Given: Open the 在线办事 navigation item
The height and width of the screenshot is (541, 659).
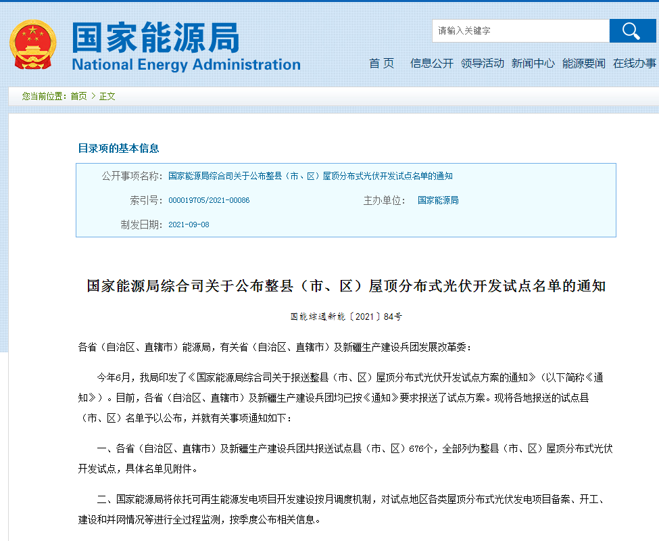Looking at the screenshot, I should pyautogui.click(x=635, y=63).
